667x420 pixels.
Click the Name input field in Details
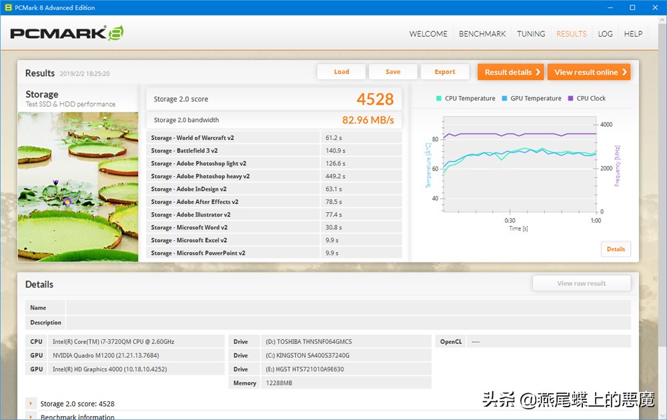(x=348, y=308)
